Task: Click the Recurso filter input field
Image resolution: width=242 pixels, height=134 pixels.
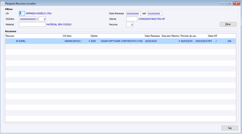Action: coord(130,24)
